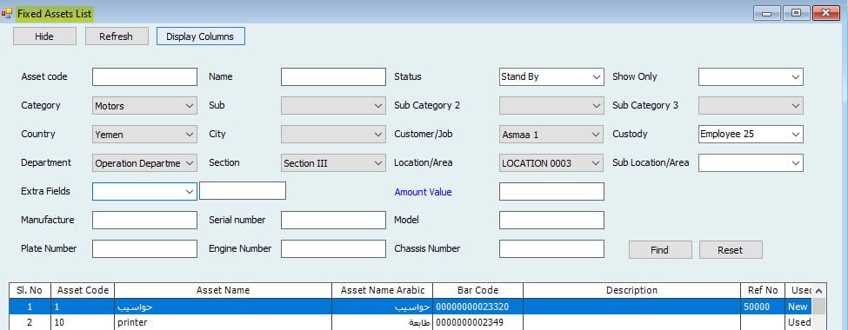Open Location/Area dropdown showing LOCATION 0003

coord(551,162)
